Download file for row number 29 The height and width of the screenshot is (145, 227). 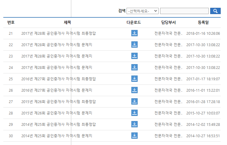click(x=134, y=124)
